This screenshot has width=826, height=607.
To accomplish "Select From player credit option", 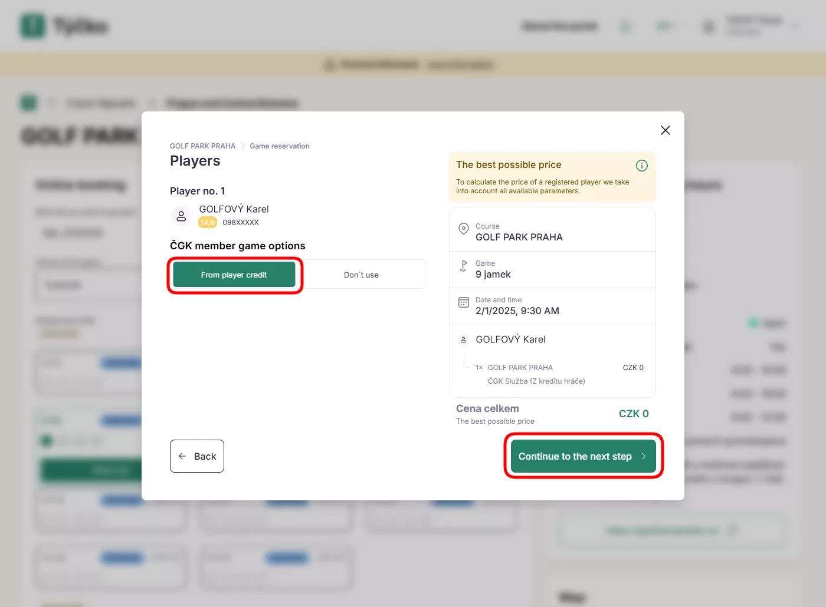I will coord(234,275).
